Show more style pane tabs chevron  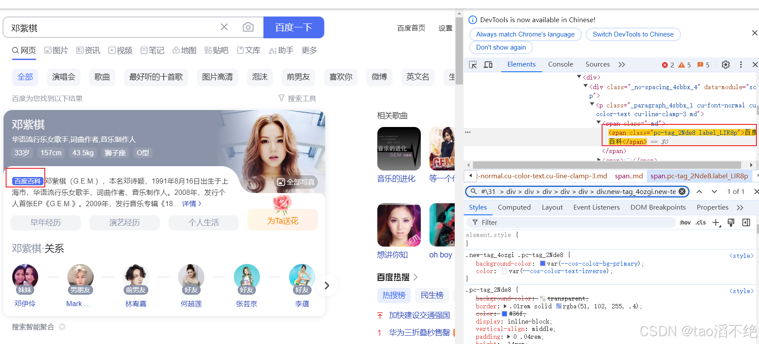click(x=740, y=207)
